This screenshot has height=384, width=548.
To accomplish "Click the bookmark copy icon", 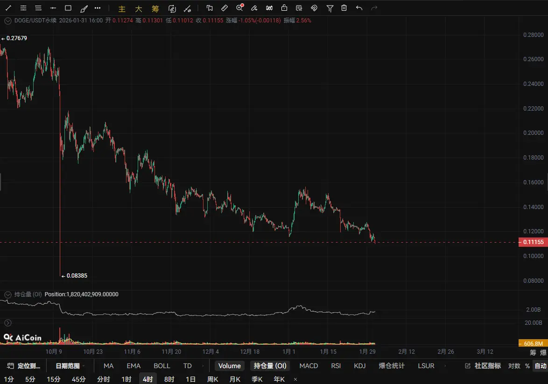I will tap(210, 7).
